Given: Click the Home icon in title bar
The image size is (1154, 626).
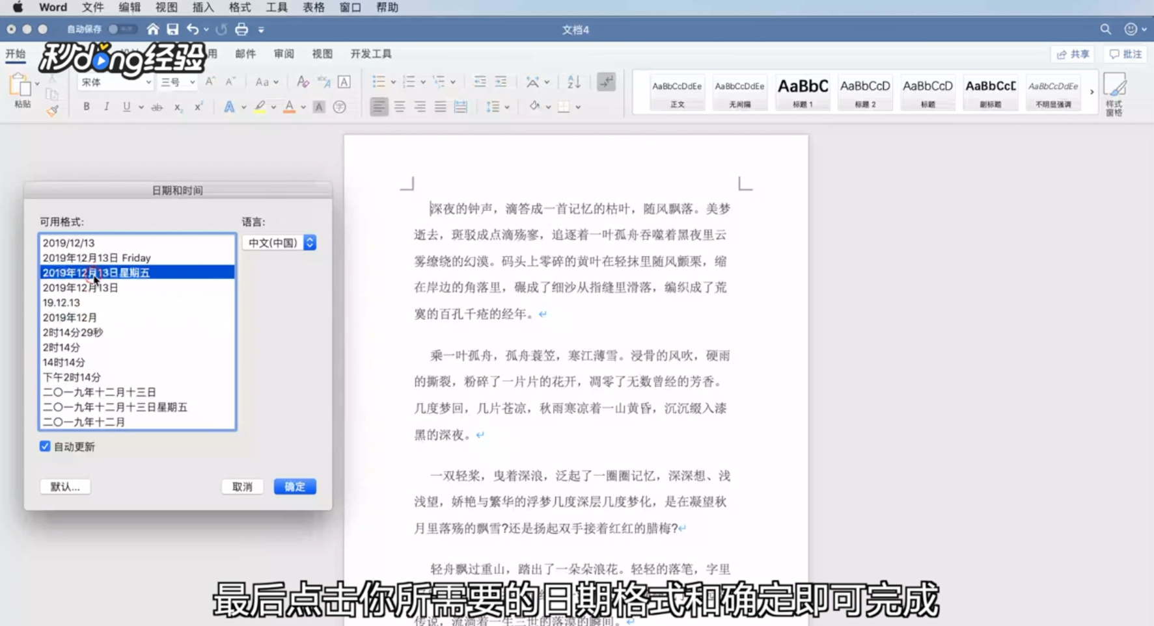Looking at the screenshot, I should click(153, 29).
